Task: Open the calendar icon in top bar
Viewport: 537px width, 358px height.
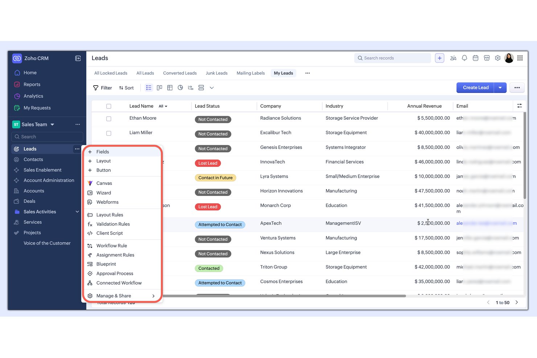Action: click(476, 58)
